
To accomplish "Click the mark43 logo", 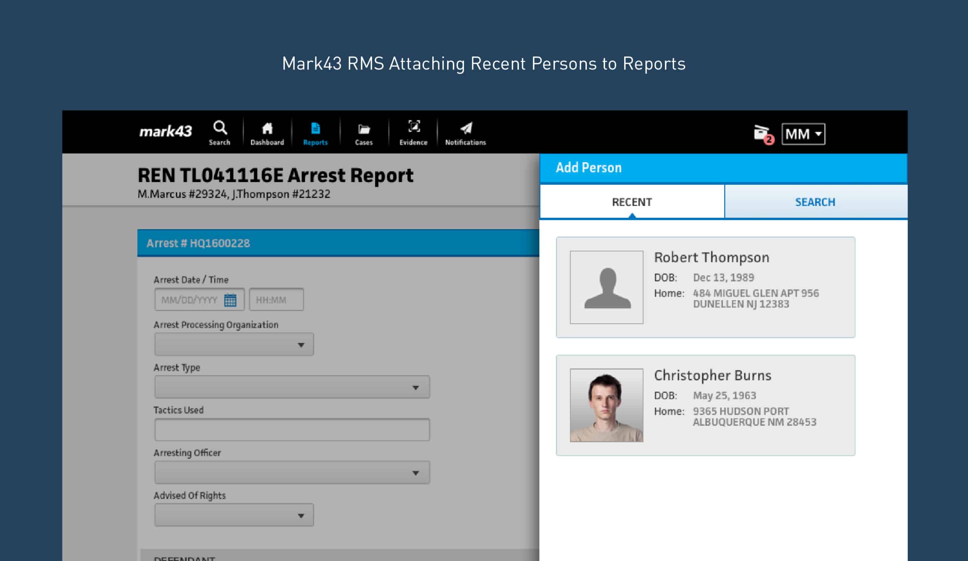I will coord(165,132).
